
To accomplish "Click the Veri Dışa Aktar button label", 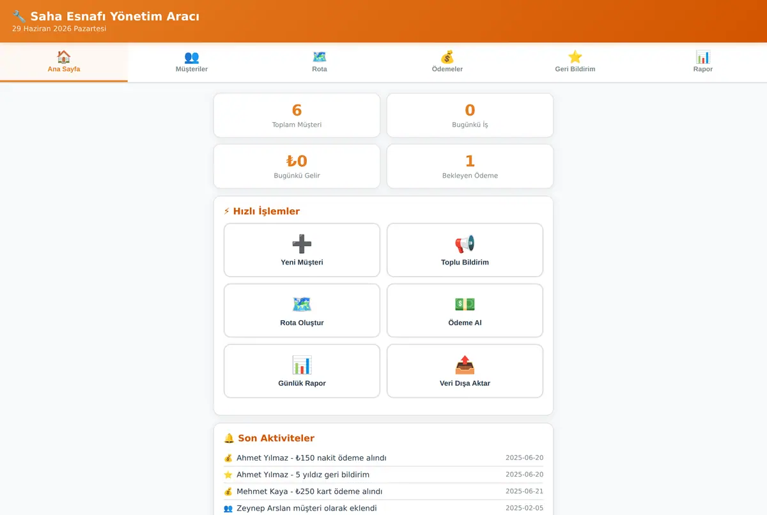I will coord(465,383).
